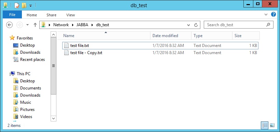Open the recent locations dropdown arrow
The width and height of the screenshot is (280, 132).
[x=27, y=25]
